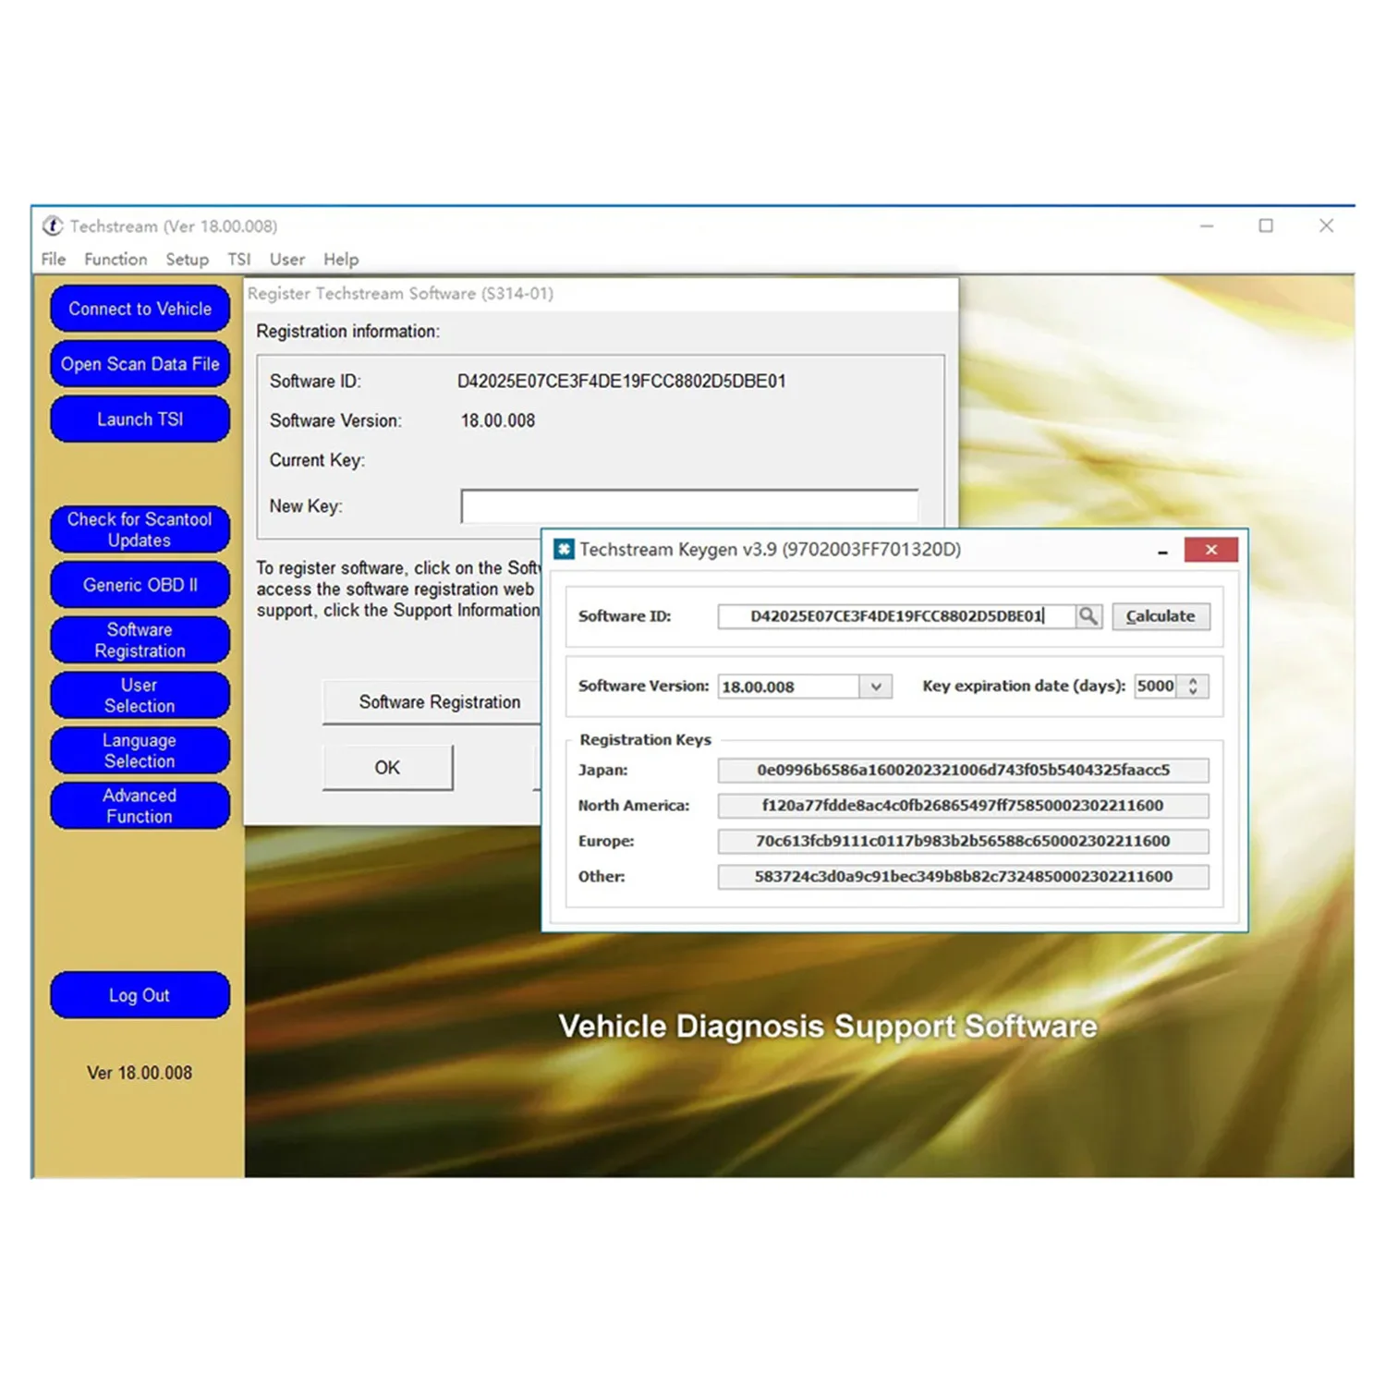Select the North America registration key field
The width and height of the screenshot is (1386, 1386).
[x=963, y=806]
